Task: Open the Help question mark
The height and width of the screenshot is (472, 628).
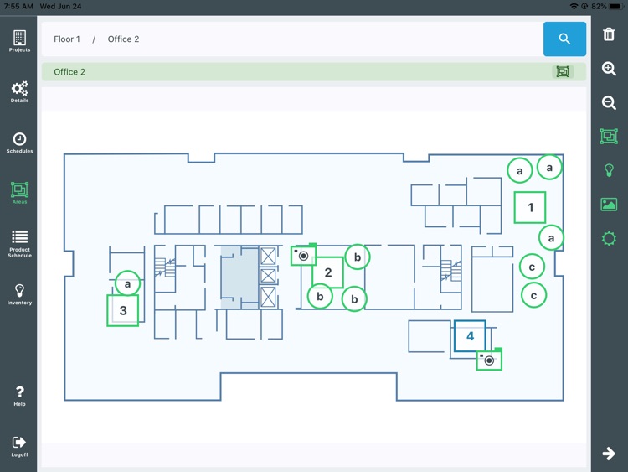Action: click(19, 397)
